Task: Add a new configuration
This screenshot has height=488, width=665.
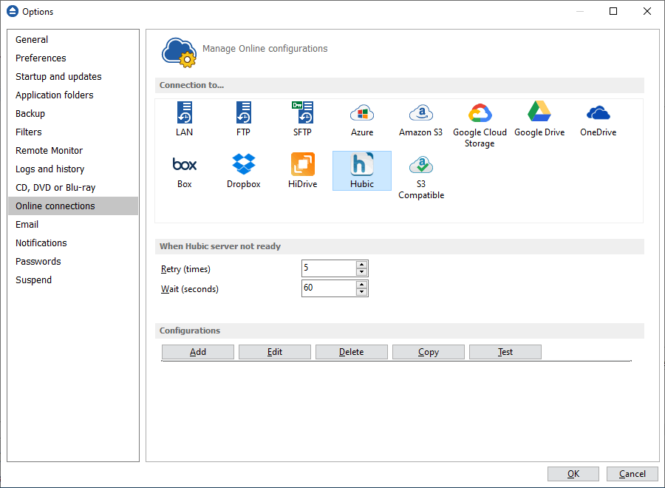Action: coord(198,352)
